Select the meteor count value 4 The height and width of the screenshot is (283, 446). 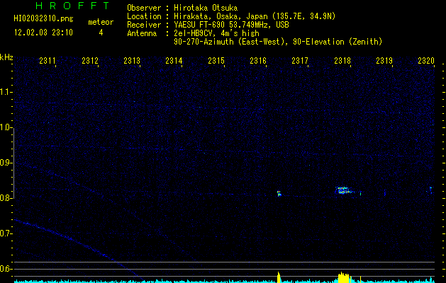[x=101, y=33]
